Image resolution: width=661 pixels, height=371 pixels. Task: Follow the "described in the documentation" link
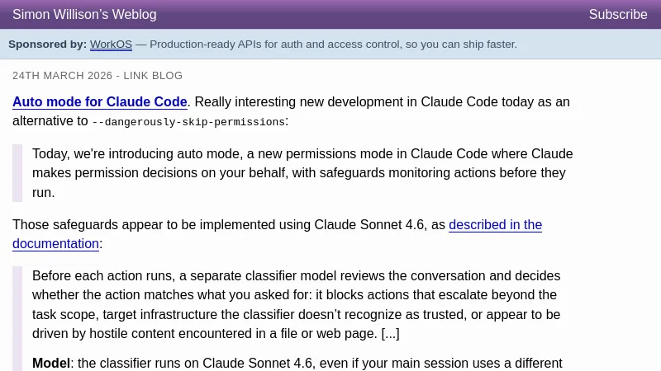[x=495, y=225]
